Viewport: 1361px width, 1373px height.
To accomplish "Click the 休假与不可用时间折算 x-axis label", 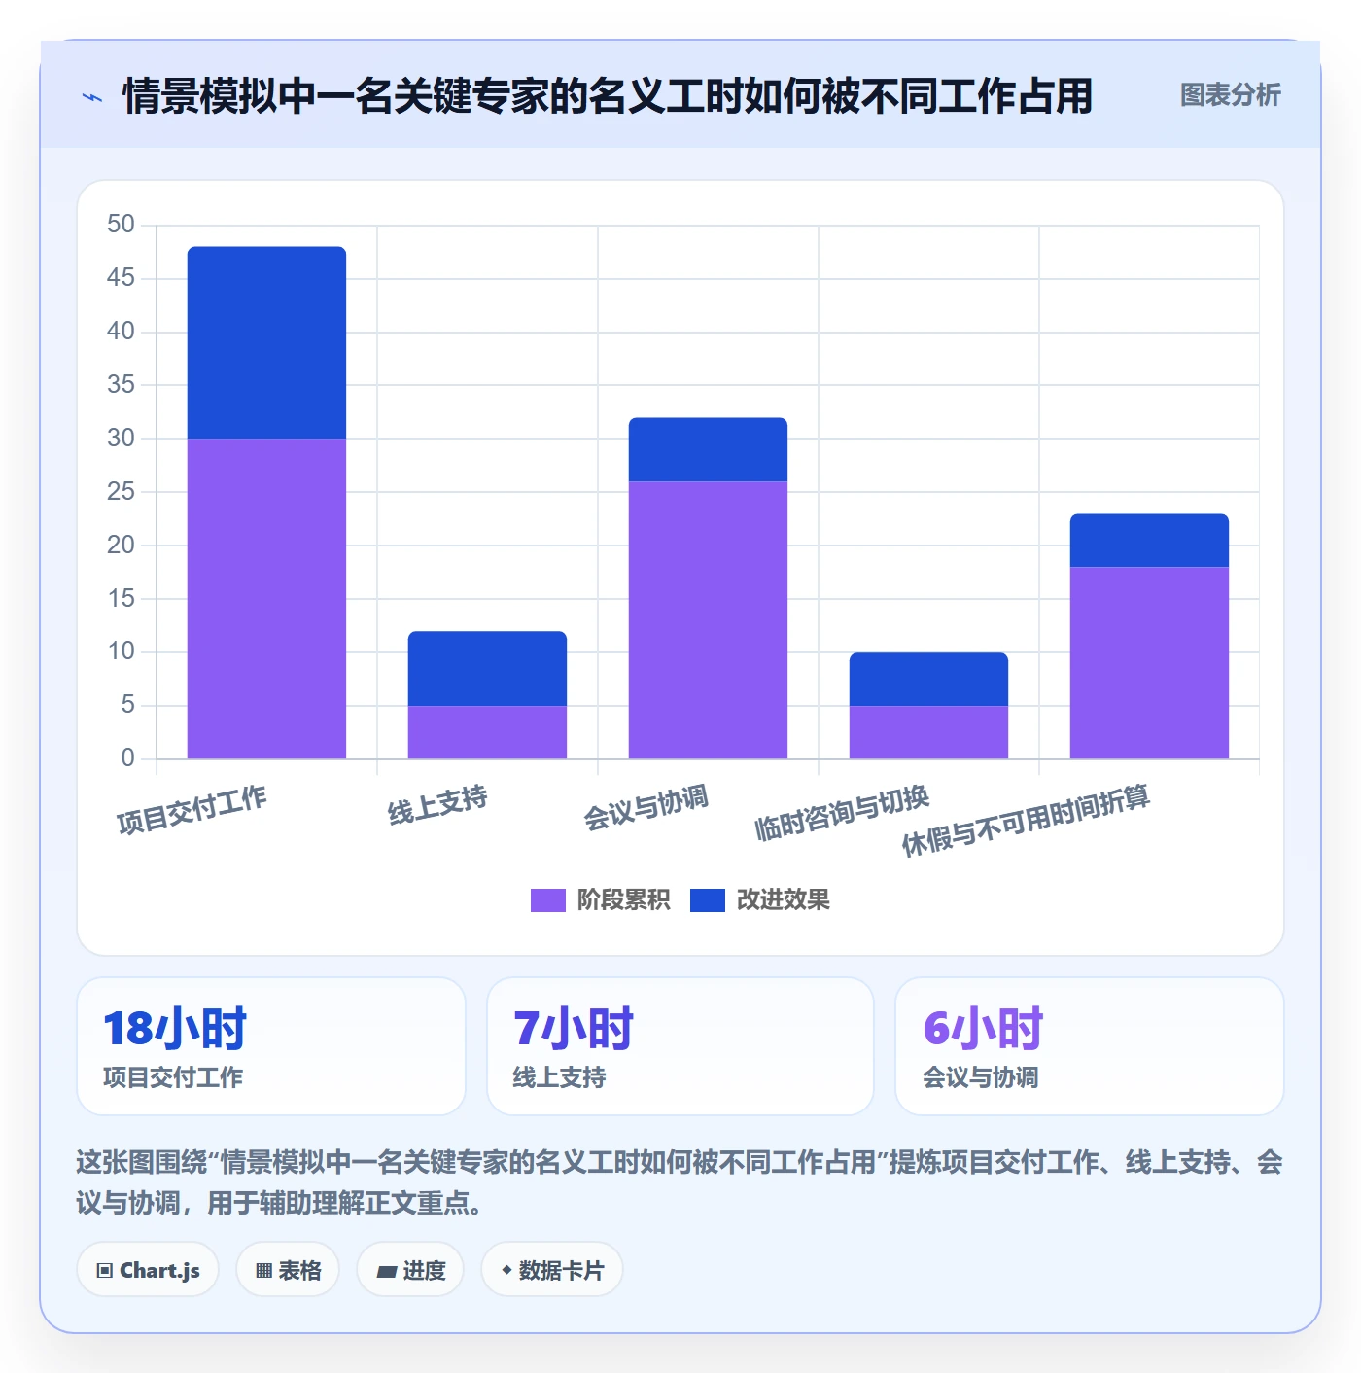I will (x=1026, y=821).
